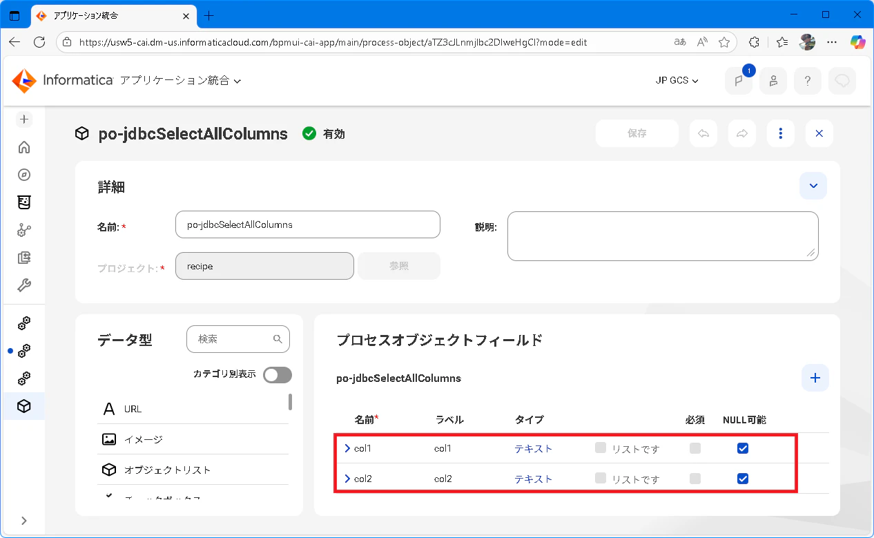Click the 名前 input field
The height and width of the screenshot is (538, 874).
pyautogui.click(x=308, y=224)
